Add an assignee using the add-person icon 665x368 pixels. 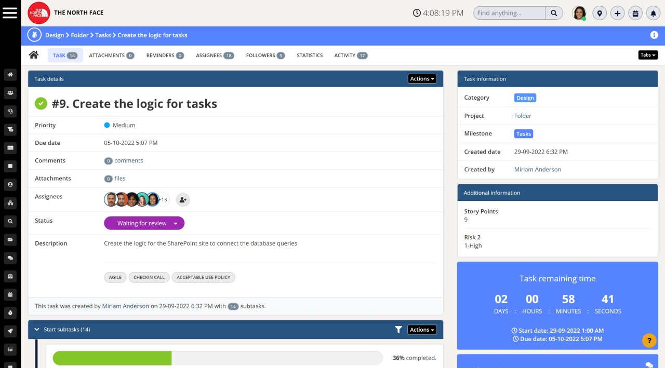coord(182,199)
